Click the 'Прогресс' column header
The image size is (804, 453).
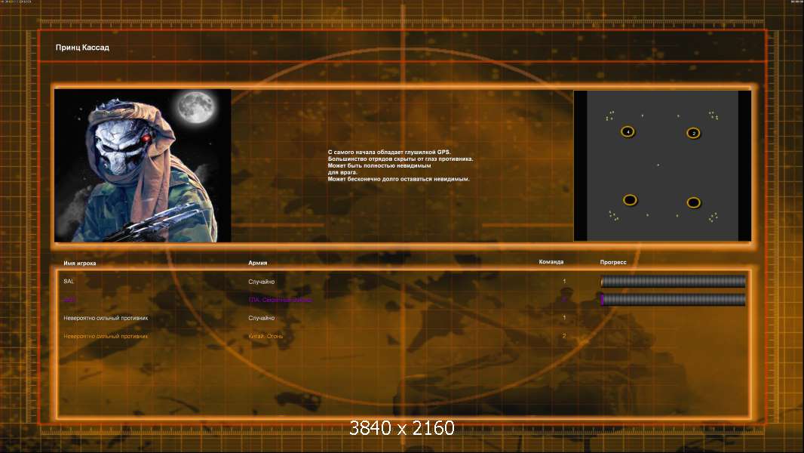click(x=613, y=262)
